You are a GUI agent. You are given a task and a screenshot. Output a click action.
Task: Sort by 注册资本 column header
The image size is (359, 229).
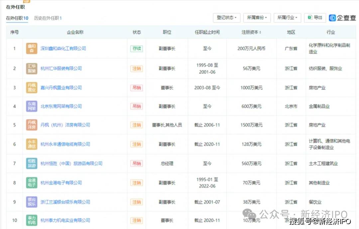point(251,32)
